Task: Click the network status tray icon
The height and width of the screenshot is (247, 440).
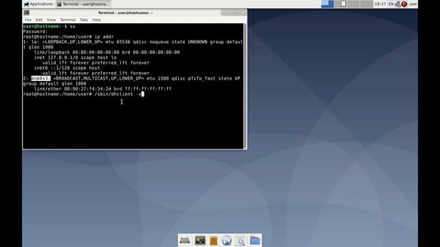Action: [397, 4]
